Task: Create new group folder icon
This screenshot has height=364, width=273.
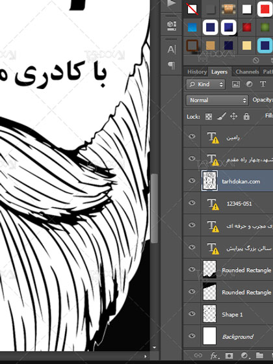Action: [259, 355]
